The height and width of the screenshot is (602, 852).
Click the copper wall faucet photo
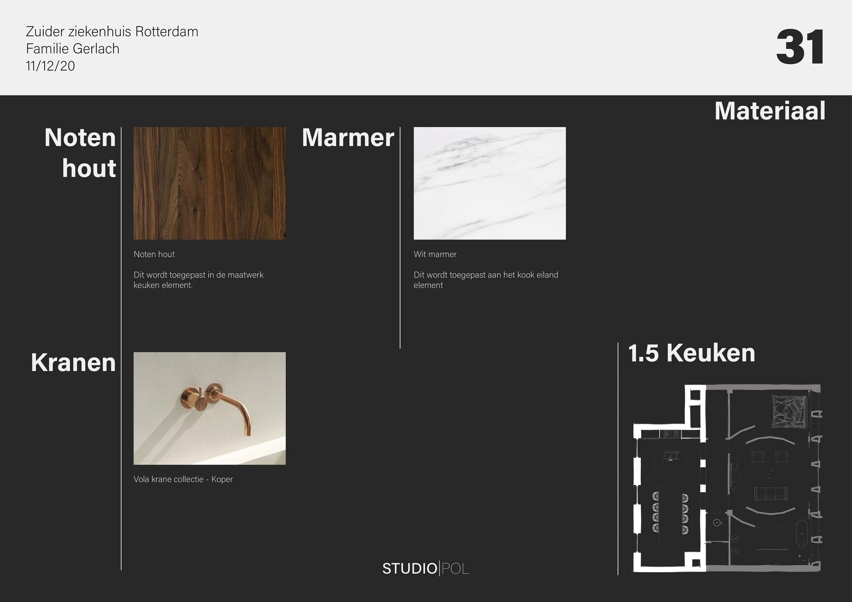[210, 408]
